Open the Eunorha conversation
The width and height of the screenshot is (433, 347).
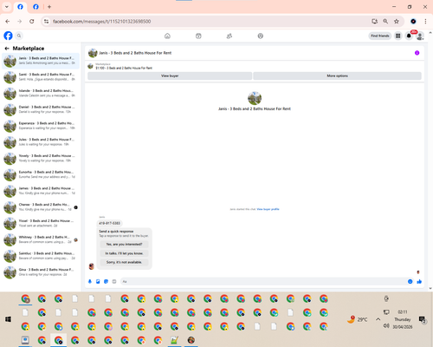coord(41,174)
